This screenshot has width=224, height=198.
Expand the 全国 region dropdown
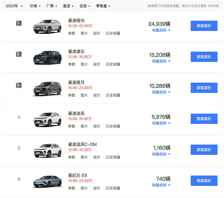[85, 6]
